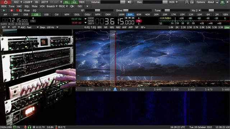This screenshot has width=230, height=129.
Task: Toggle the ANF auto notch filter
Action: pyautogui.click(x=124, y=27)
